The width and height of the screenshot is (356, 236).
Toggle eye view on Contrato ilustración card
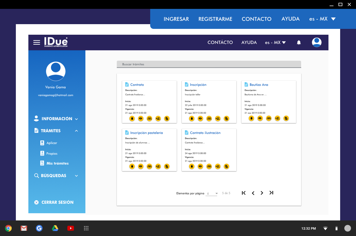click(x=200, y=167)
